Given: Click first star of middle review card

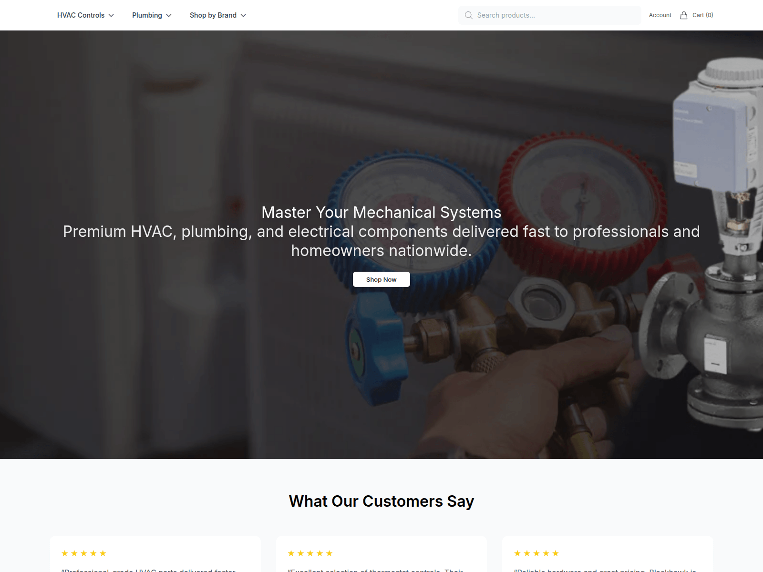Looking at the screenshot, I should coord(291,553).
